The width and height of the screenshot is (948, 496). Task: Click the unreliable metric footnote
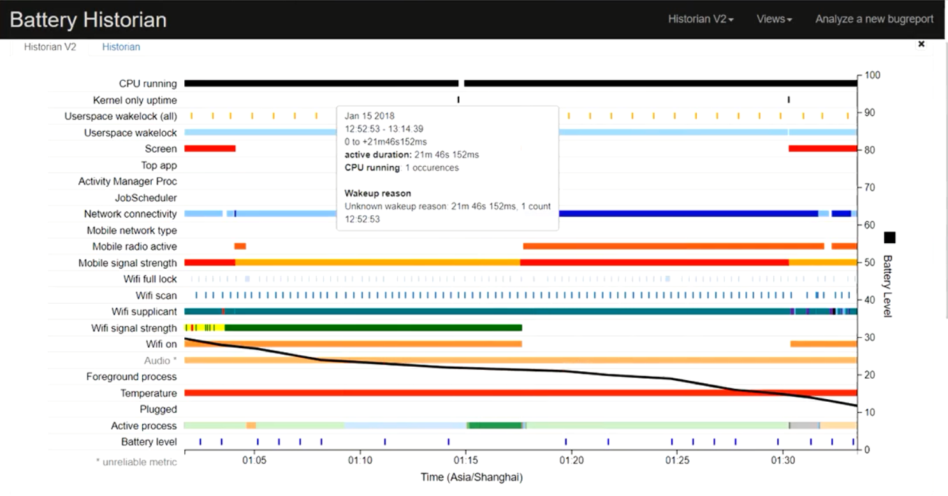pyautogui.click(x=136, y=462)
